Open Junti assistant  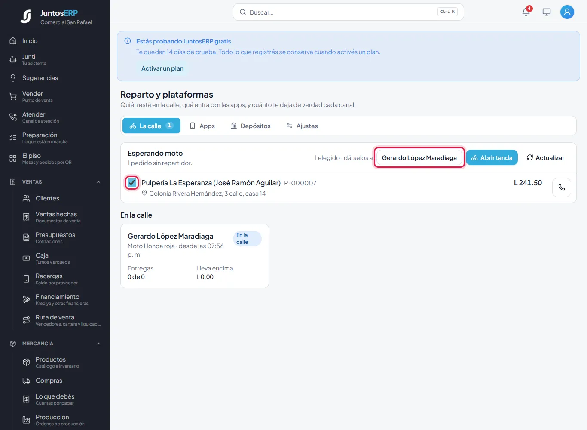click(55, 59)
